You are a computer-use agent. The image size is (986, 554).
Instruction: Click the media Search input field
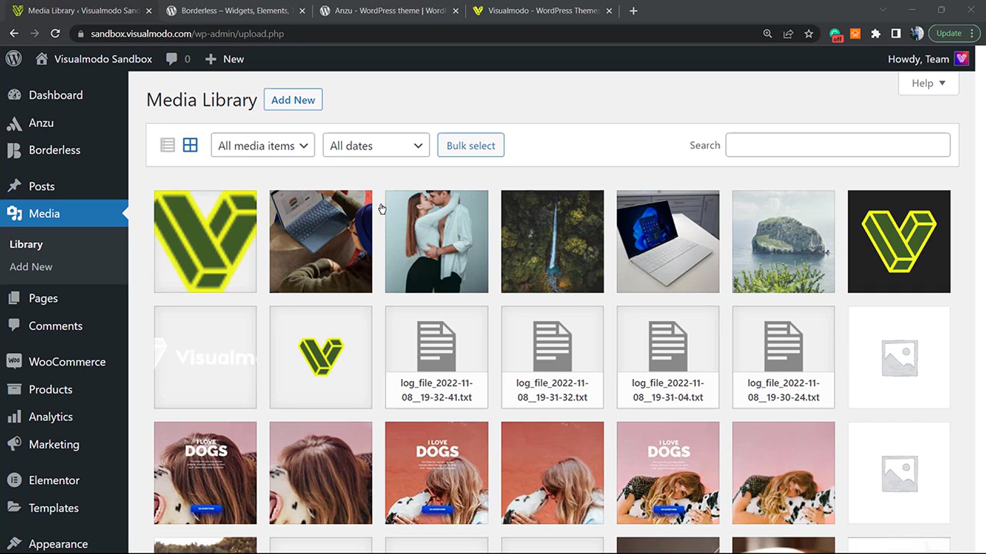click(x=838, y=145)
